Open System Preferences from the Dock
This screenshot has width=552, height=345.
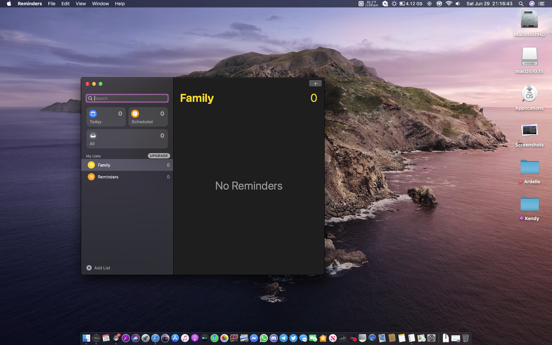coord(431,338)
